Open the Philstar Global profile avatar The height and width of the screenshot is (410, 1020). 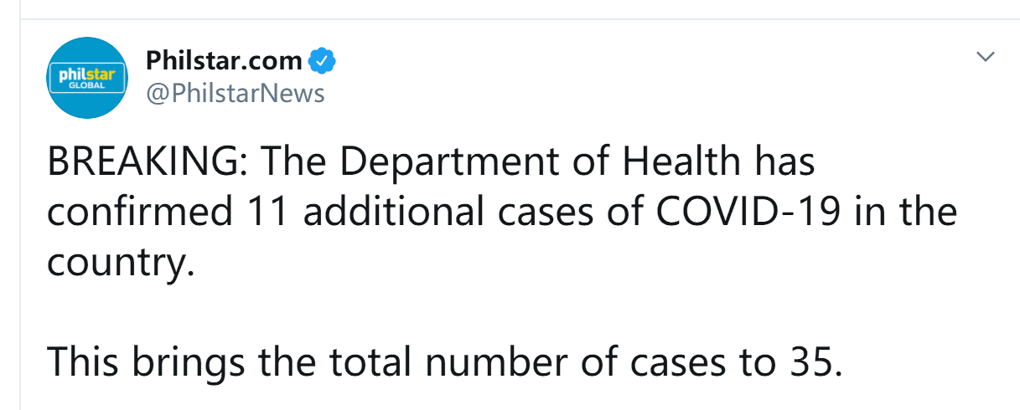coord(86,77)
